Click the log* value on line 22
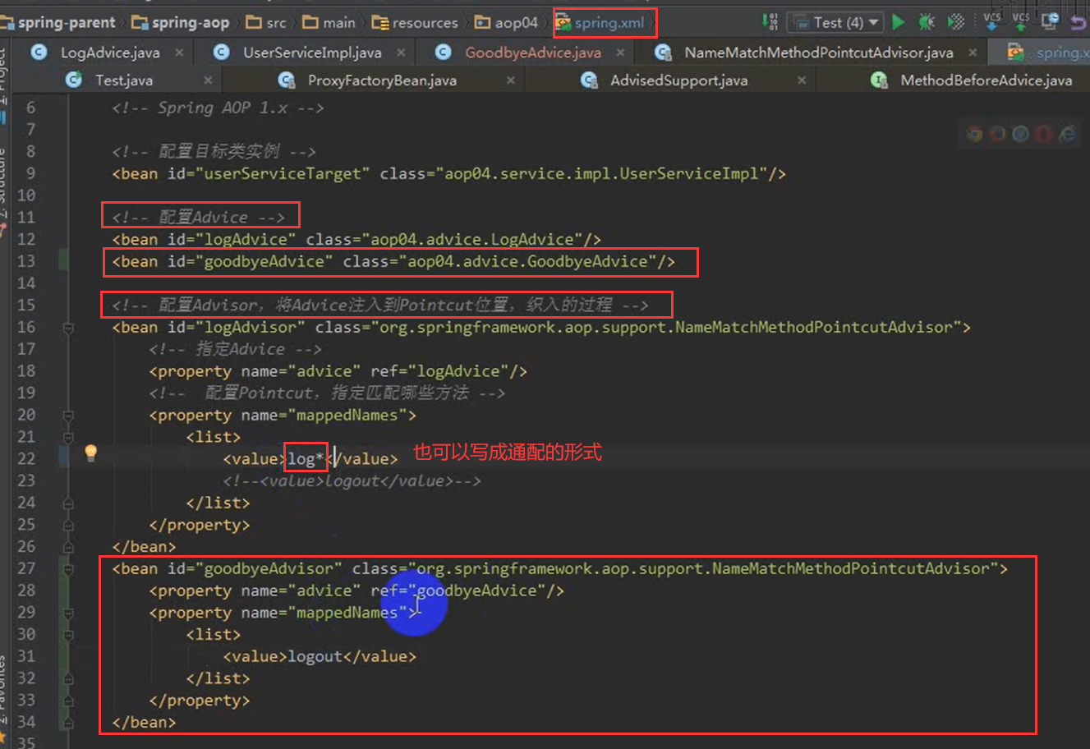 (x=306, y=459)
